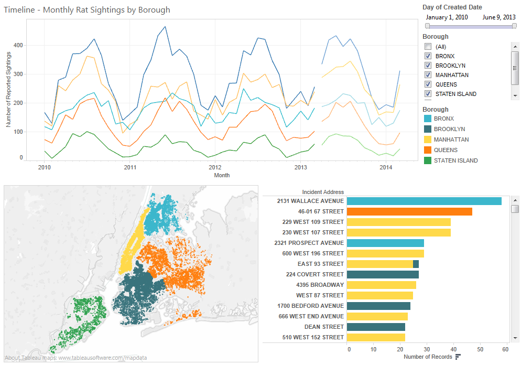Viewport: 521px width, 365px height.
Task: Toggle the (All) borough checkbox
Action: coord(428,47)
